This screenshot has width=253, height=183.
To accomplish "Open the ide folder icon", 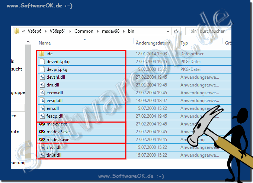I will pyautogui.click(x=42, y=54).
